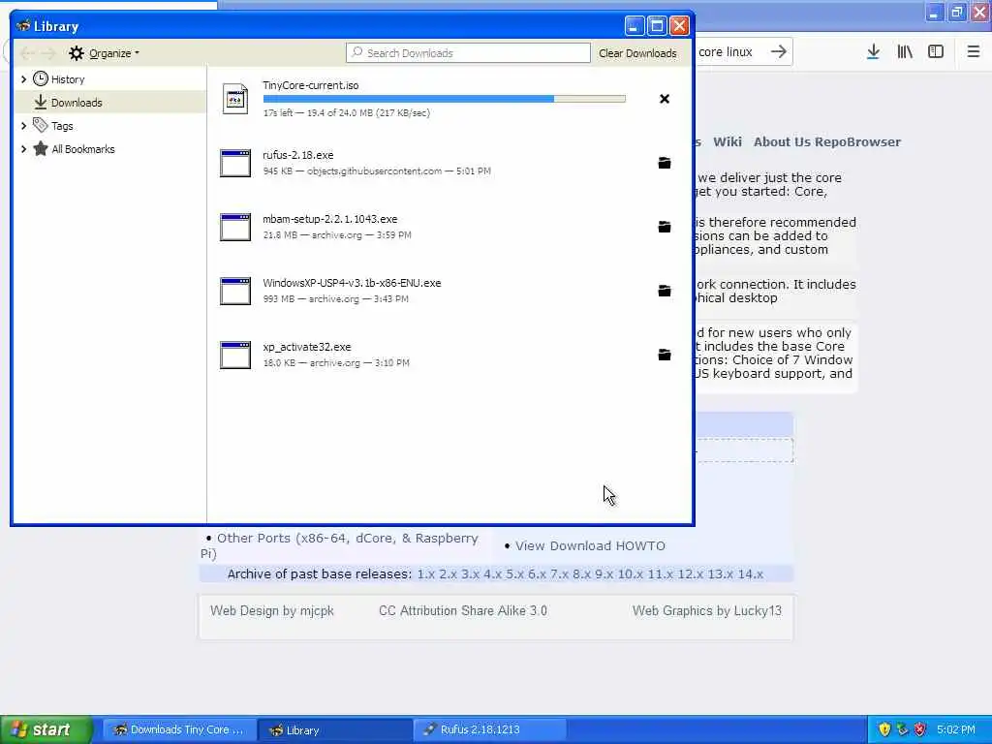Select the xp_activate32.exe file name
Image resolution: width=992 pixels, height=744 pixels.
pos(307,347)
